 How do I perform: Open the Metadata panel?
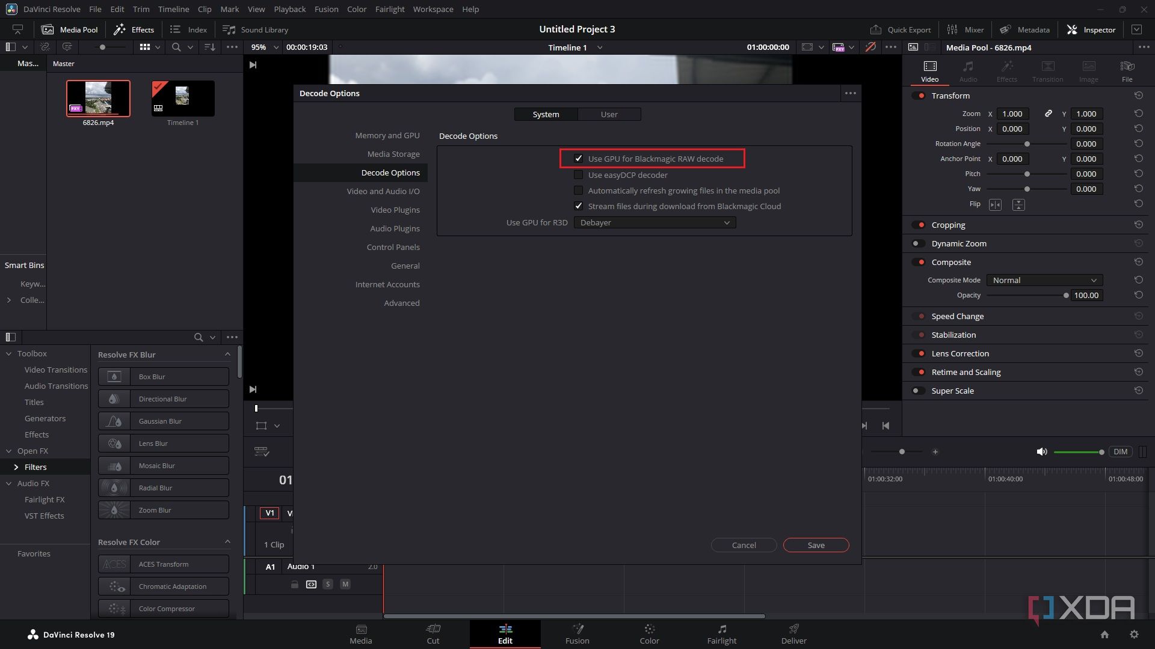pos(1023,29)
